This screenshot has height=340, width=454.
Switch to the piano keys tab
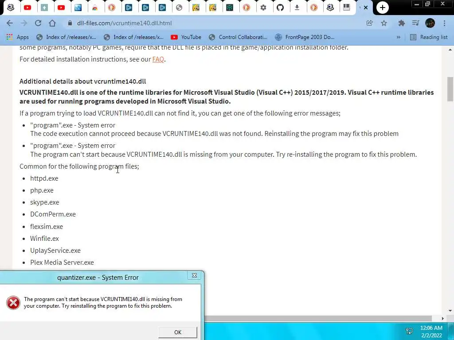[x=347, y=8]
